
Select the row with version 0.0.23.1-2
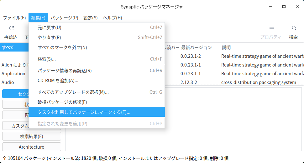(234, 56)
